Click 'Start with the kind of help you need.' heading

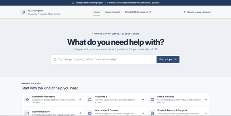tap(50, 88)
